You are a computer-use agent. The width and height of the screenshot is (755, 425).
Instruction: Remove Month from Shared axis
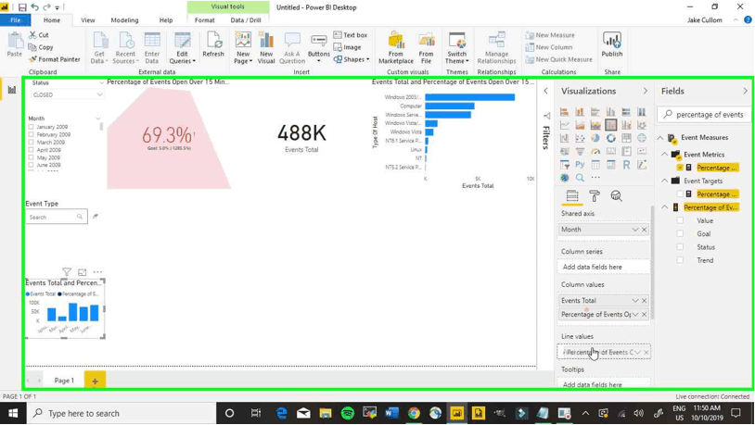click(645, 230)
